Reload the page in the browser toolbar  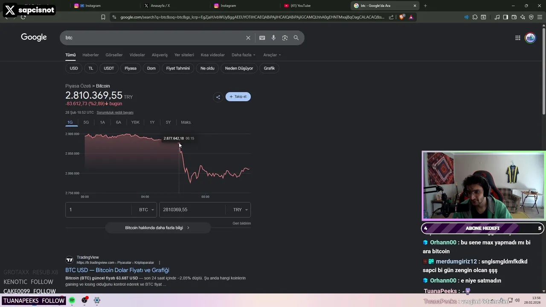pyautogui.click(x=23, y=17)
